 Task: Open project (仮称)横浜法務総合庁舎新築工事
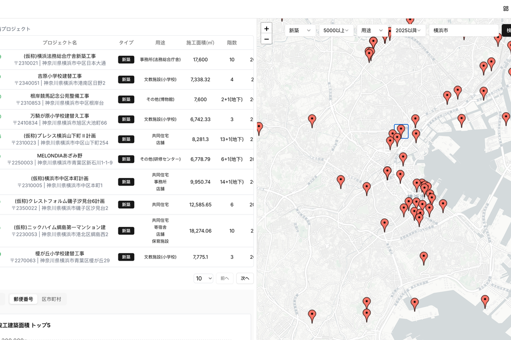pyautogui.click(x=60, y=56)
